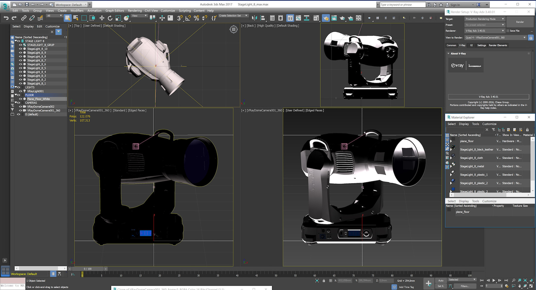
Task: Activate the Select and Move tool
Action: click(x=102, y=18)
